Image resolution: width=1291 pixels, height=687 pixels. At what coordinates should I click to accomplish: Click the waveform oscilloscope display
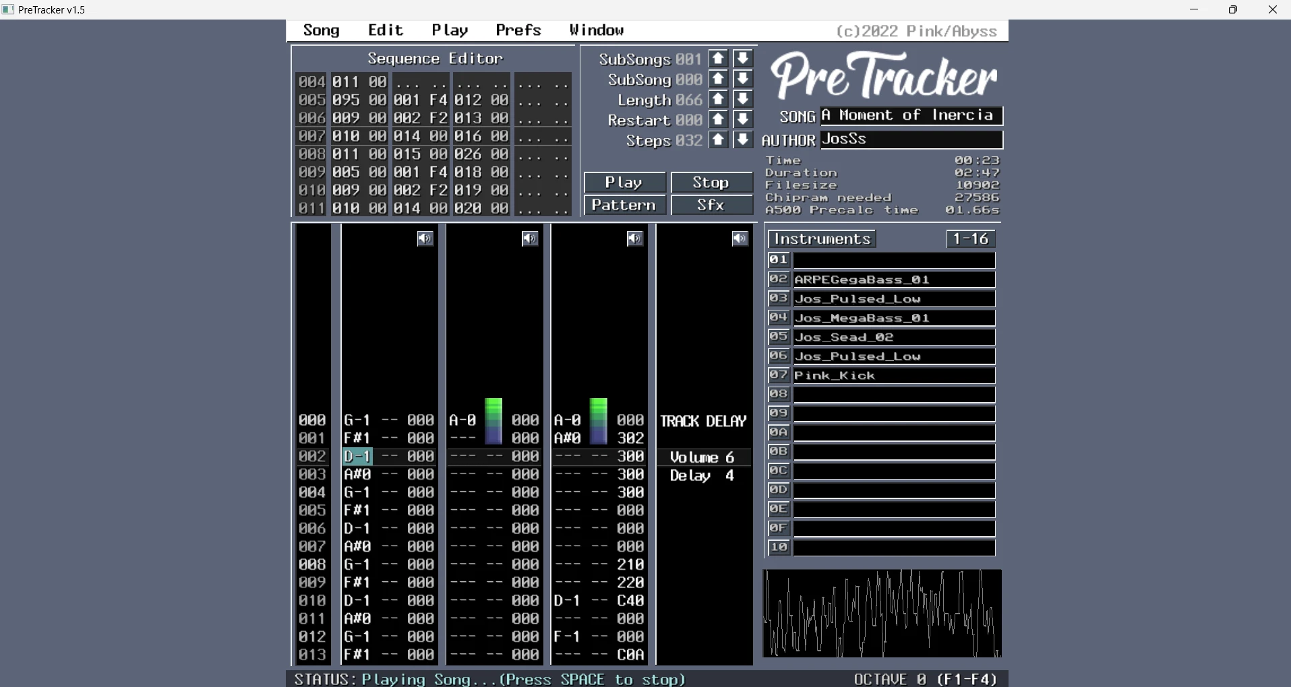pyautogui.click(x=882, y=613)
